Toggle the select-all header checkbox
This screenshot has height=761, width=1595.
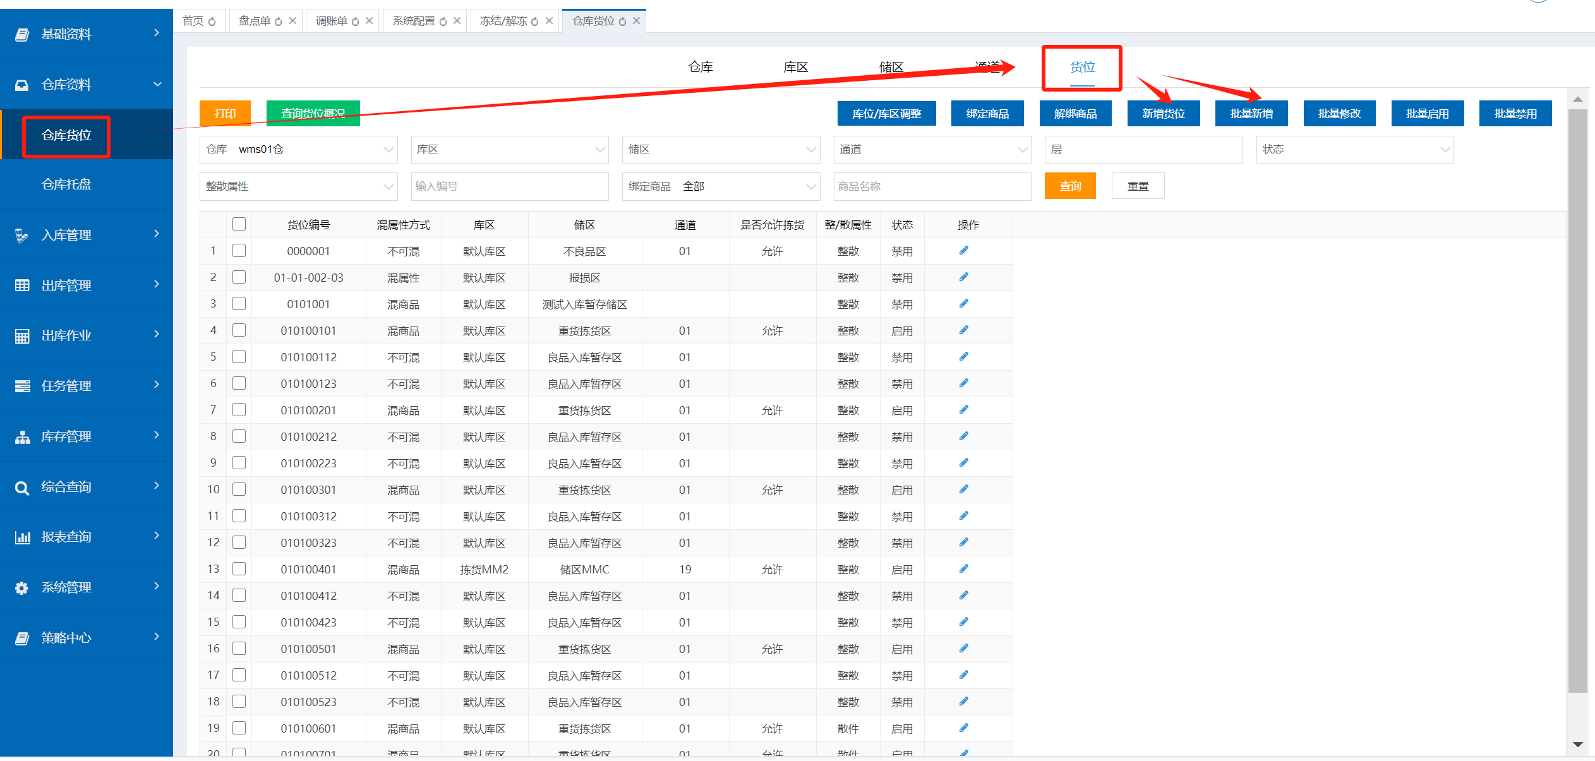(239, 224)
